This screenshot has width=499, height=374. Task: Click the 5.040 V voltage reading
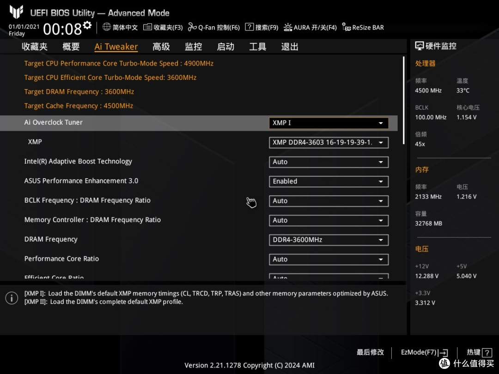(x=467, y=276)
